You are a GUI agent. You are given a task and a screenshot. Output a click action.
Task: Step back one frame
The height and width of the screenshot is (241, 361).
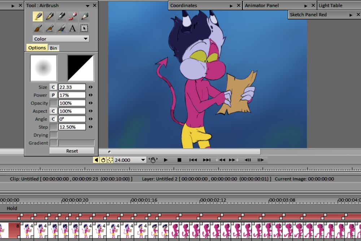(x=248, y=160)
